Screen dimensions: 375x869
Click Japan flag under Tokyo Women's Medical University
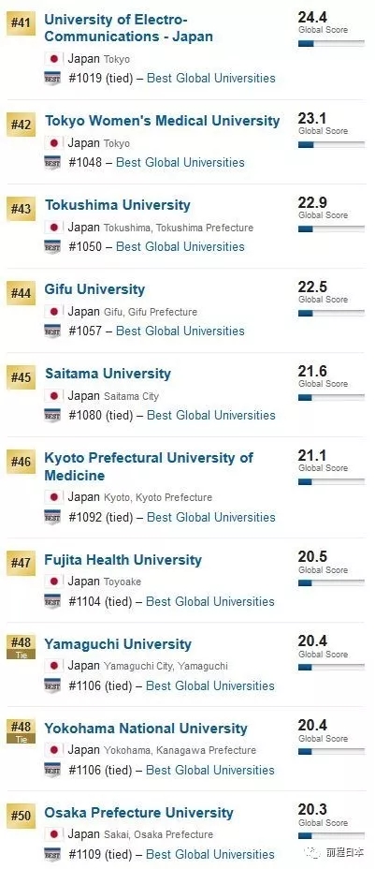[53, 143]
